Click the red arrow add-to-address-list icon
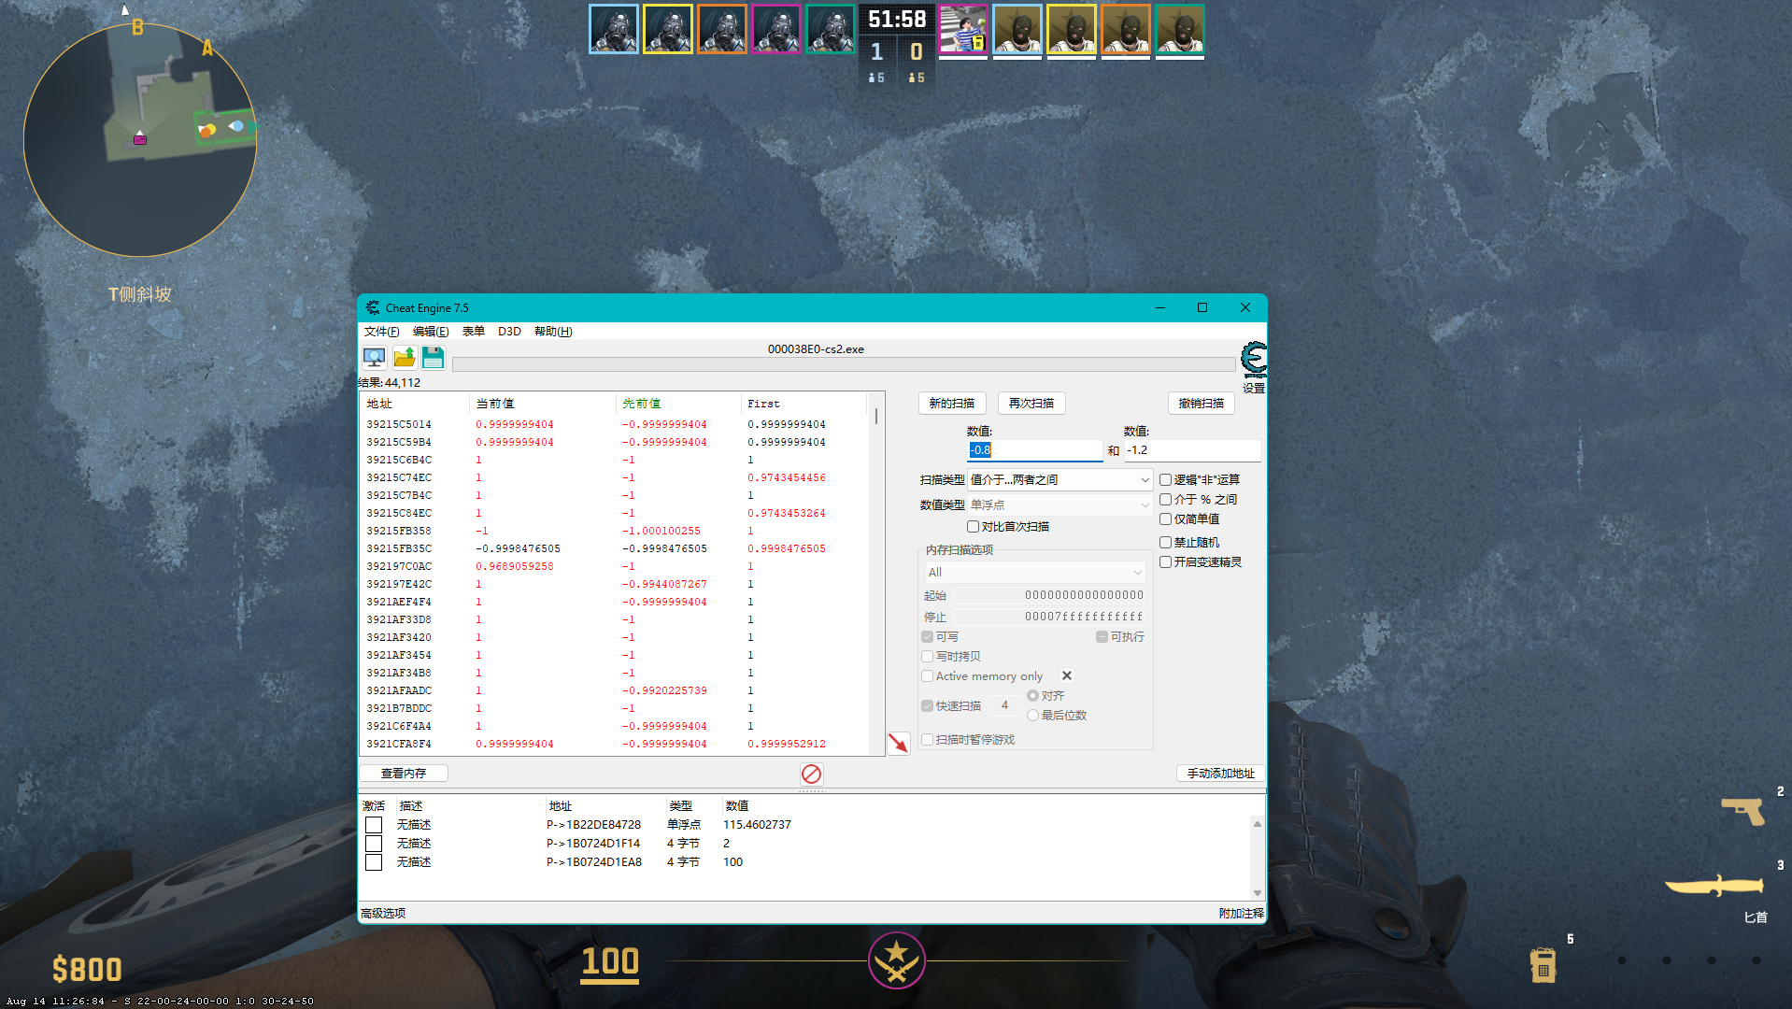Image resolution: width=1792 pixels, height=1009 pixels. point(898,743)
